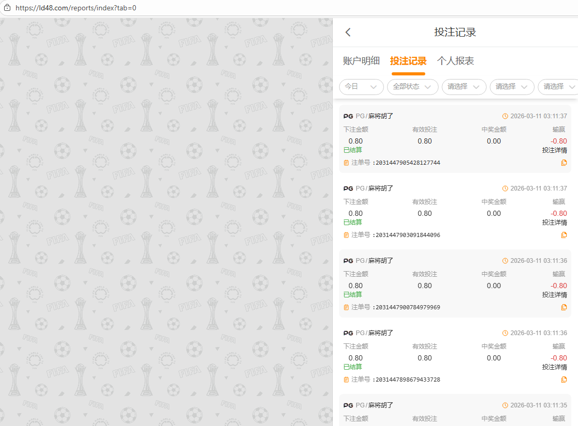Copy bet number ending in 433728
Image resolution: width=578 pixels, height=426 pixels.
click(x=564, y=380)
